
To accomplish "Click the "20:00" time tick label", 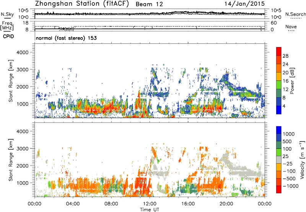I will point(226,204).
